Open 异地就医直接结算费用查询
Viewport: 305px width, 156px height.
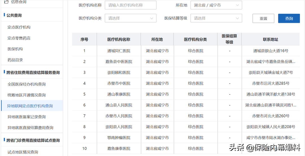(30, 128)
